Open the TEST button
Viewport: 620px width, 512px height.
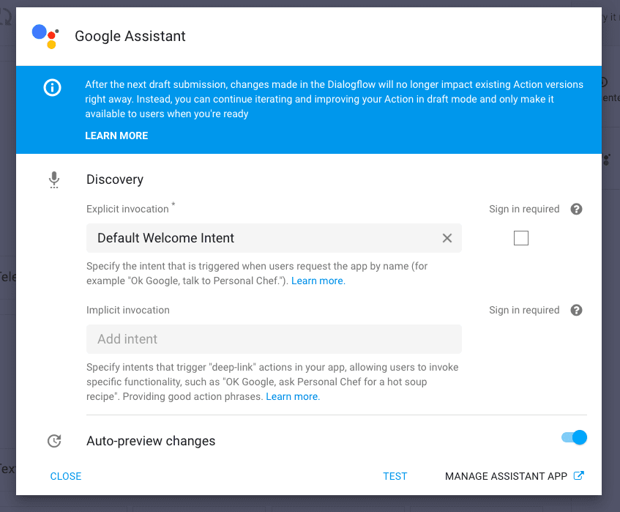[x=395, y=476]
